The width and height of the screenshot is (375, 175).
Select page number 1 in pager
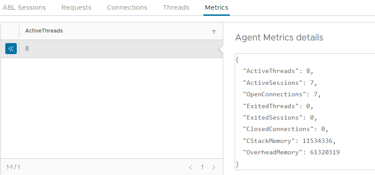(202, 167)
